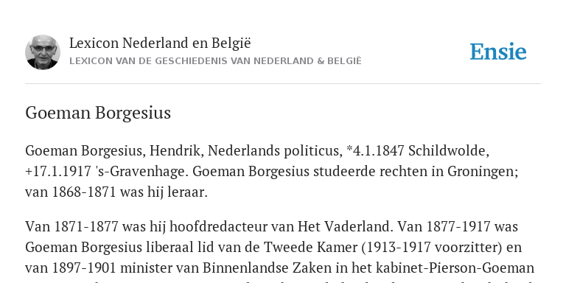
Task: Click the word 'Schildwolde' in the first paragraph
Action: 449,150
